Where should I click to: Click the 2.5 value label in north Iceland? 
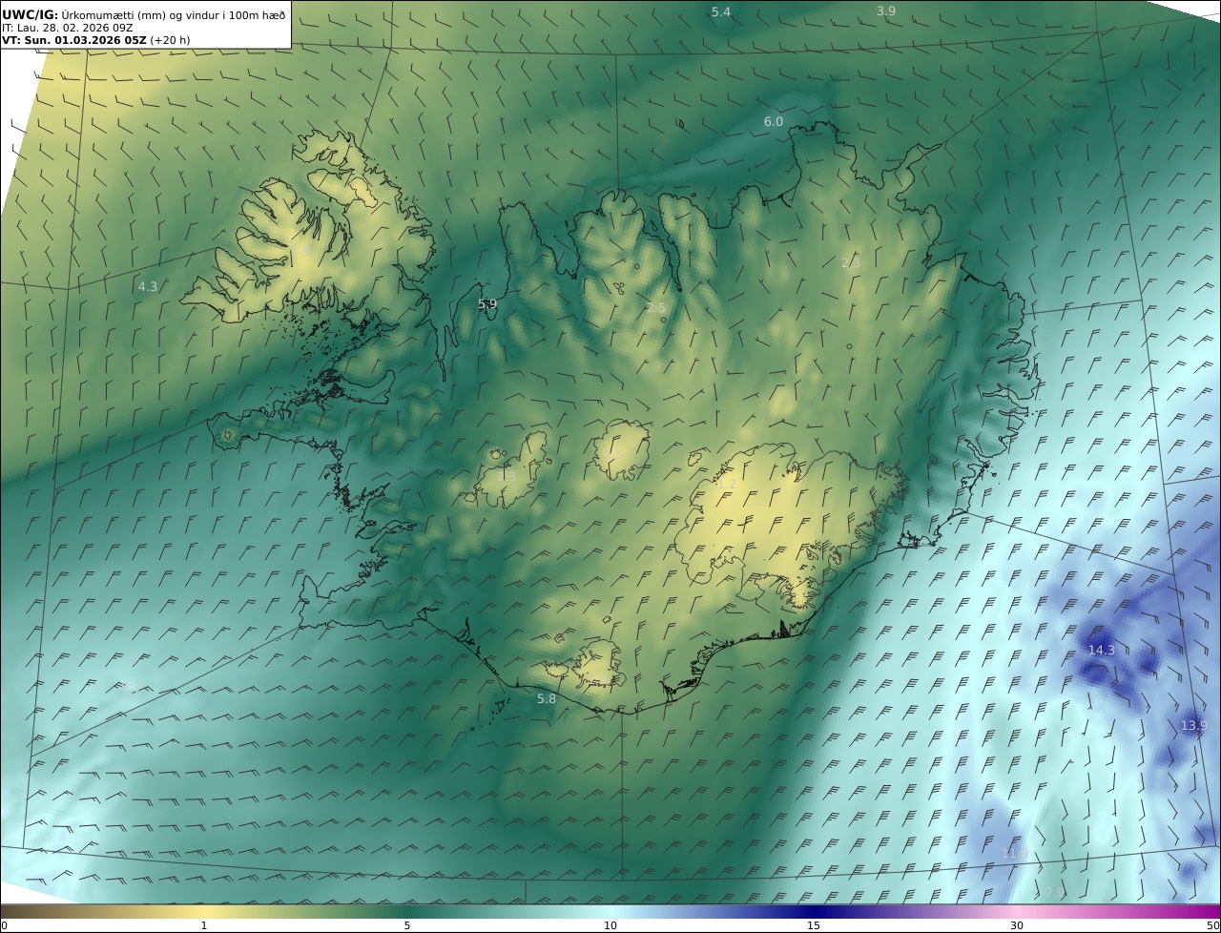(656, 307)
